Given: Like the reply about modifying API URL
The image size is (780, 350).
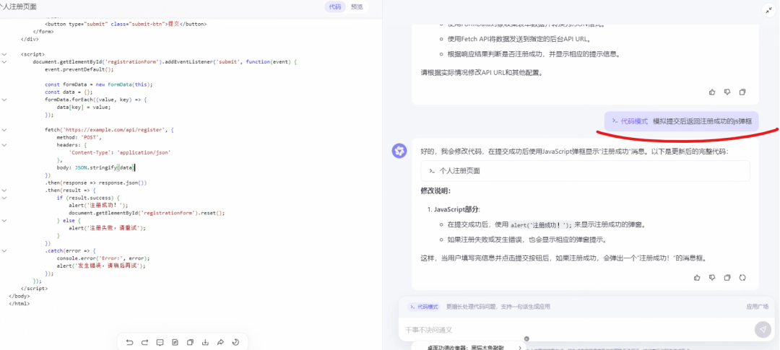Looking at the screenshot, I should (x=712, y=92).
